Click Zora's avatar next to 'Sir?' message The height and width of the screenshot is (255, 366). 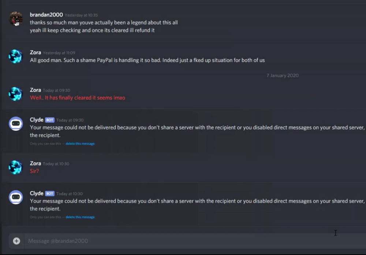tap(16, 167)
